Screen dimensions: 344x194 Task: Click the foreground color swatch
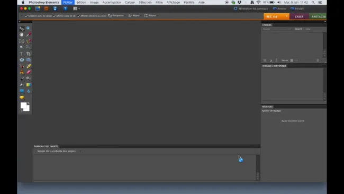(23, 105)
